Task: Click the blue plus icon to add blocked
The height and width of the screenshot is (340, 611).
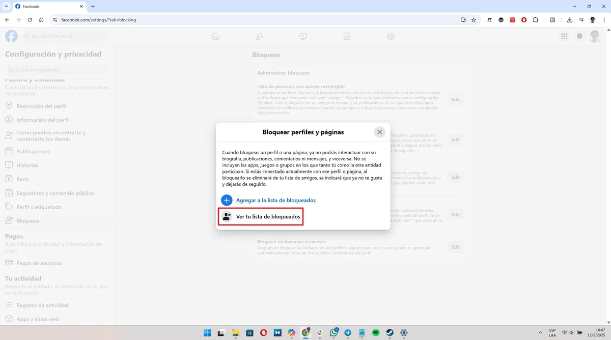Action: tap(227, 200)
